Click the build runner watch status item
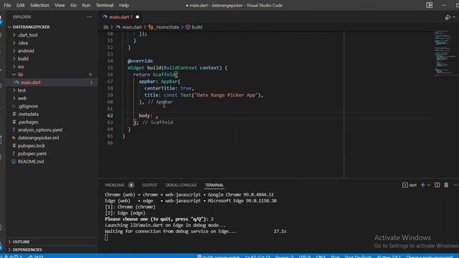 (218, 257)
